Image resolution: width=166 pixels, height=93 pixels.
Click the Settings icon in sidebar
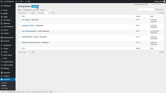click(x=2, y=68)
